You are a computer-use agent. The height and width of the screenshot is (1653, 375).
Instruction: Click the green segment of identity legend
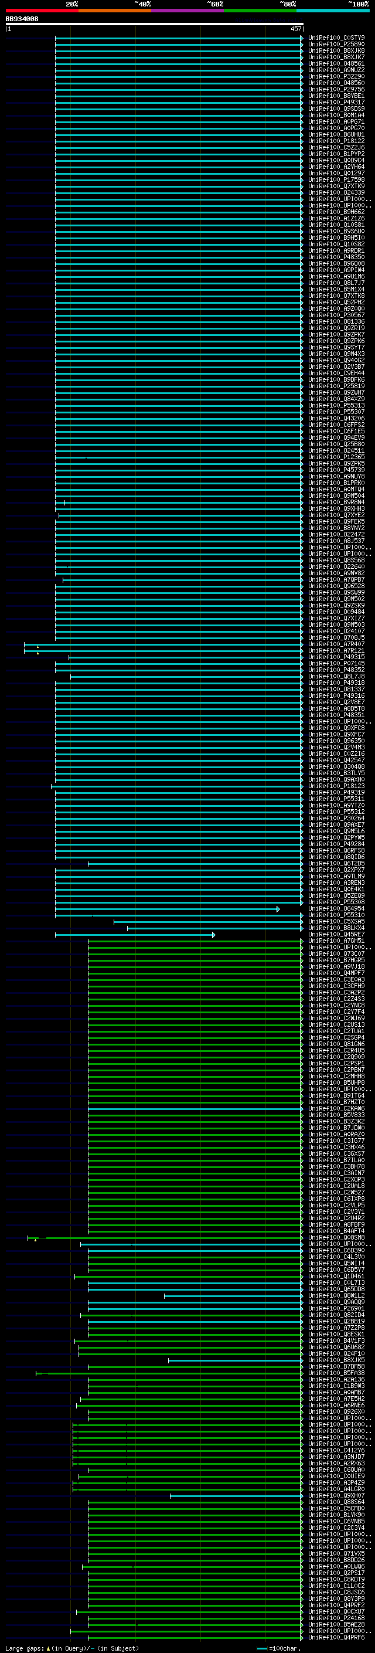point(260,11)
